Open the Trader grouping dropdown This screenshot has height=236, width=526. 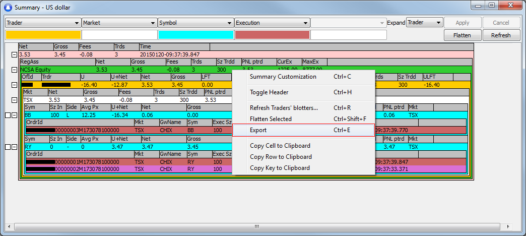click(x=77, y=23)
